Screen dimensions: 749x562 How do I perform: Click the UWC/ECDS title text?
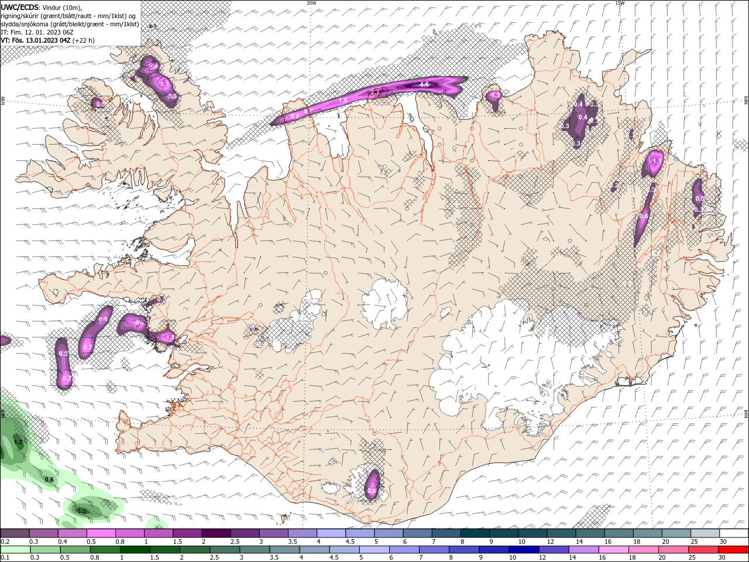[20, 7]
